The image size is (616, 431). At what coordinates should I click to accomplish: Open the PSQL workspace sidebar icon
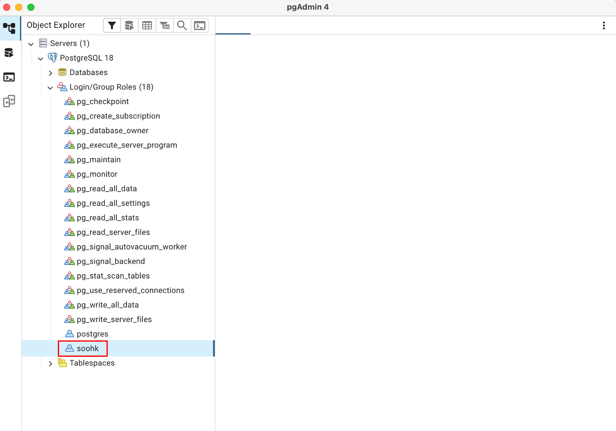click(x=9, y=77)
